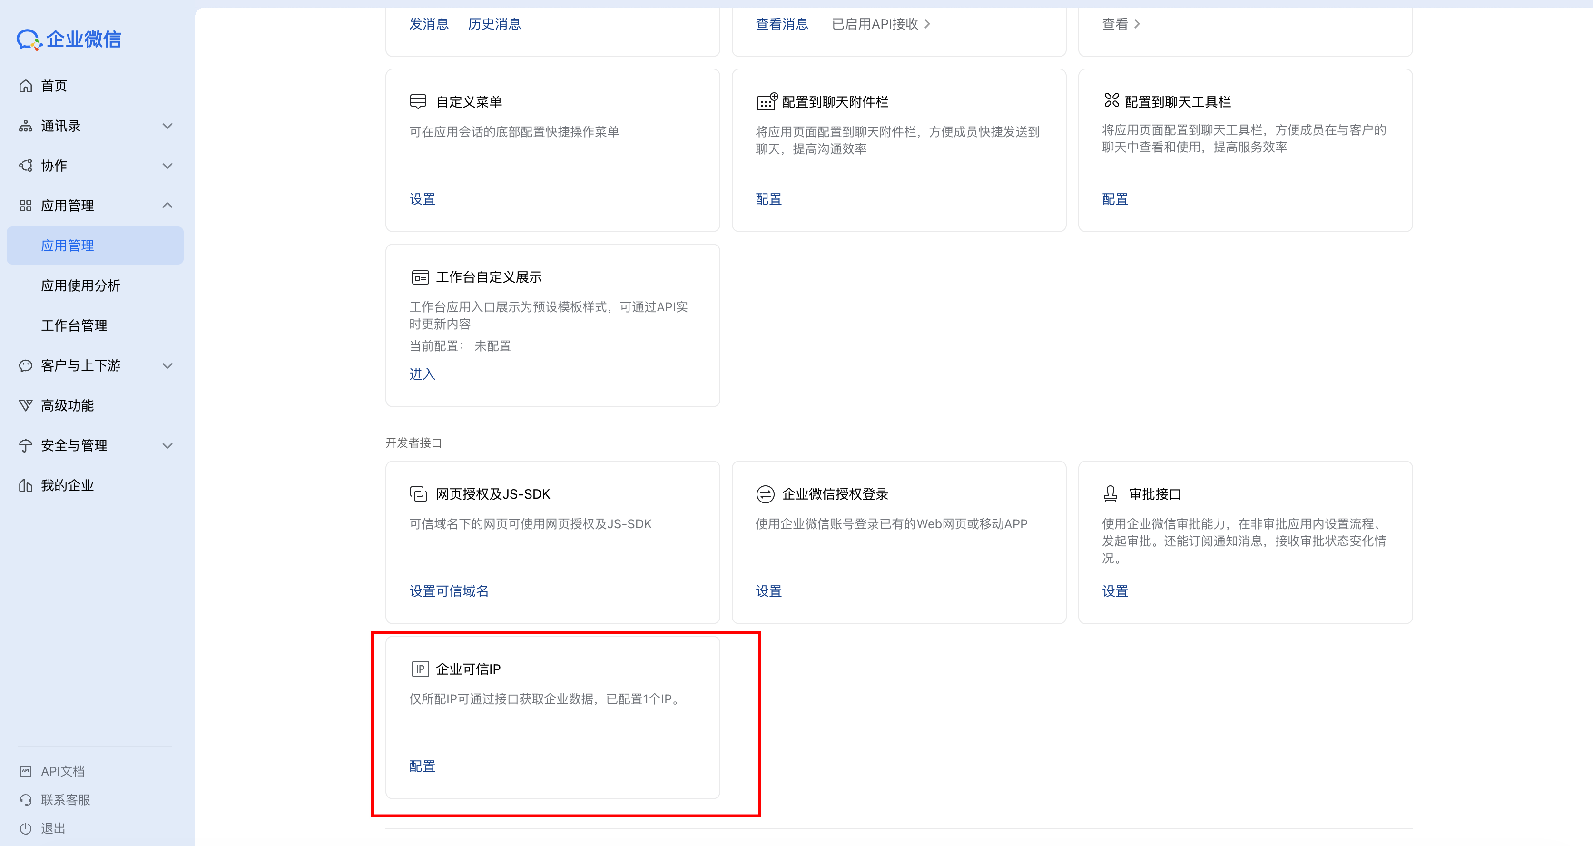Click the 企业微信 logo icon
1593x846 pixels.
pyautogui.click(x=29, y=39)
